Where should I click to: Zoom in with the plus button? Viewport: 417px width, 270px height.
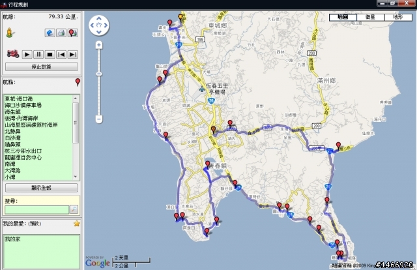coord(99,45)
